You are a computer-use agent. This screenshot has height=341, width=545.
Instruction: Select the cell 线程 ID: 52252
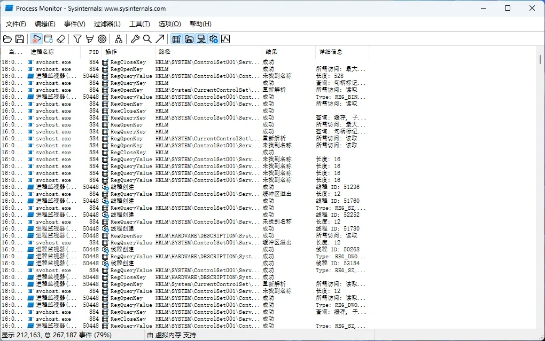click(338, 215)
